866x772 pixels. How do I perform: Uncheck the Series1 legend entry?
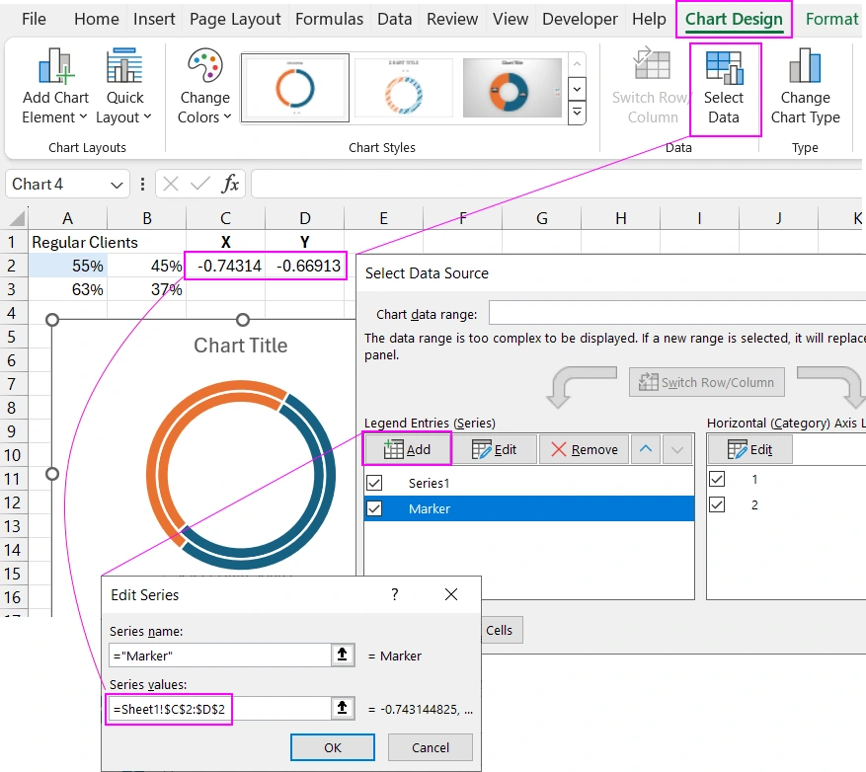pyautogui.click(x=373, y=483)
